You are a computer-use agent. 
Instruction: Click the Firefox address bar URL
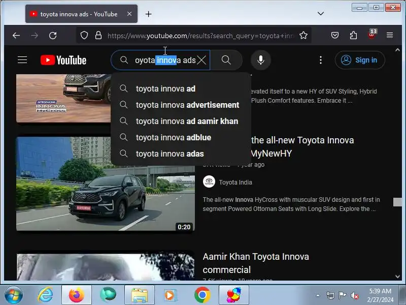pos(200,36)
